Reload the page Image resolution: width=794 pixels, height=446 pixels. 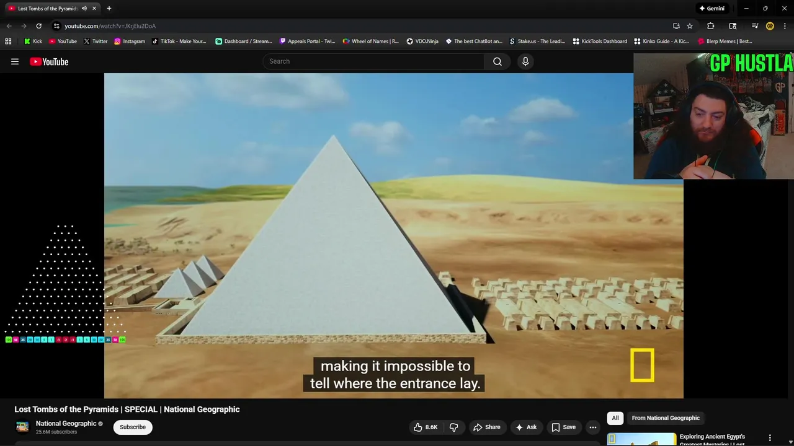click(38, 26)
